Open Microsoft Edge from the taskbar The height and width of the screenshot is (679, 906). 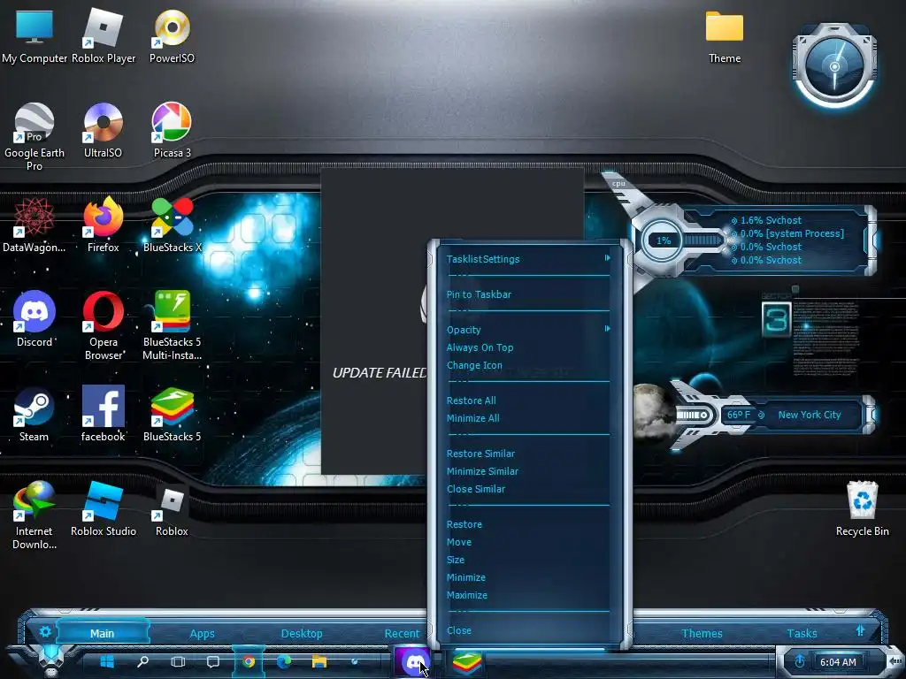pyautogui.click(x=284, y=661)
